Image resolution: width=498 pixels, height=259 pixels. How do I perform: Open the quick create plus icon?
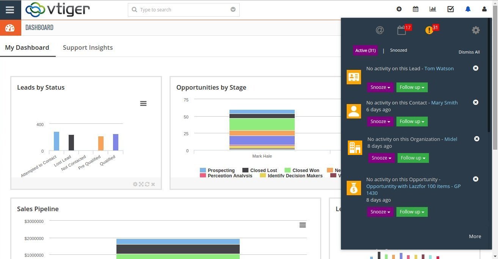pos(398,9)
